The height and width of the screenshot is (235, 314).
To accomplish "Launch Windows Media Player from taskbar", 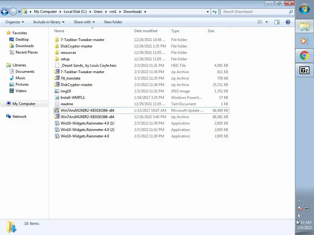I will [x=304, y=41].
